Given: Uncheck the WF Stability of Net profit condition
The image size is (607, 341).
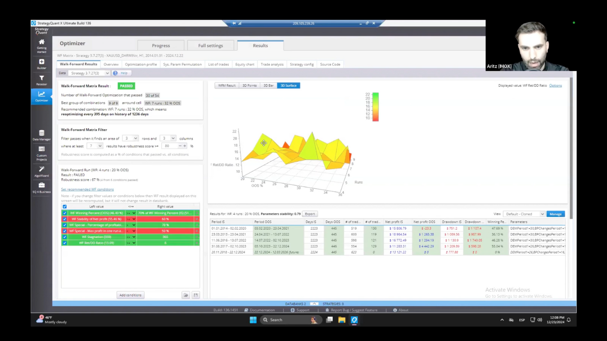Looking at the screenshot, I should pos(65,219).
